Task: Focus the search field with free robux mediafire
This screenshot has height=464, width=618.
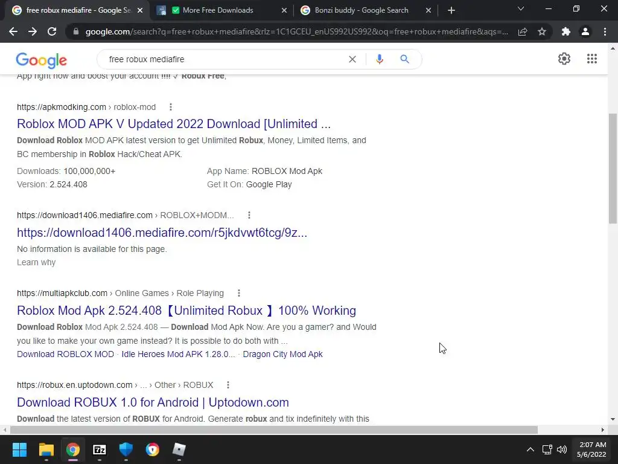Action: pos(225,59)
